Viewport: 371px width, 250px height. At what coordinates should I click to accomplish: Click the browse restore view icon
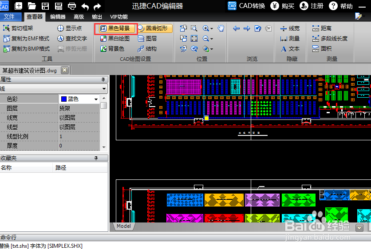(258, 29)
